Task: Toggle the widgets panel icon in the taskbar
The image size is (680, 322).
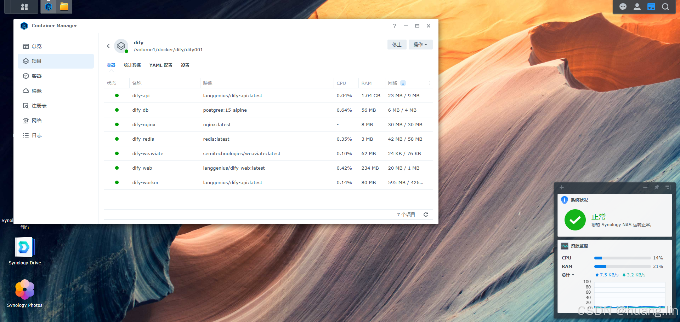Action: 651,7
